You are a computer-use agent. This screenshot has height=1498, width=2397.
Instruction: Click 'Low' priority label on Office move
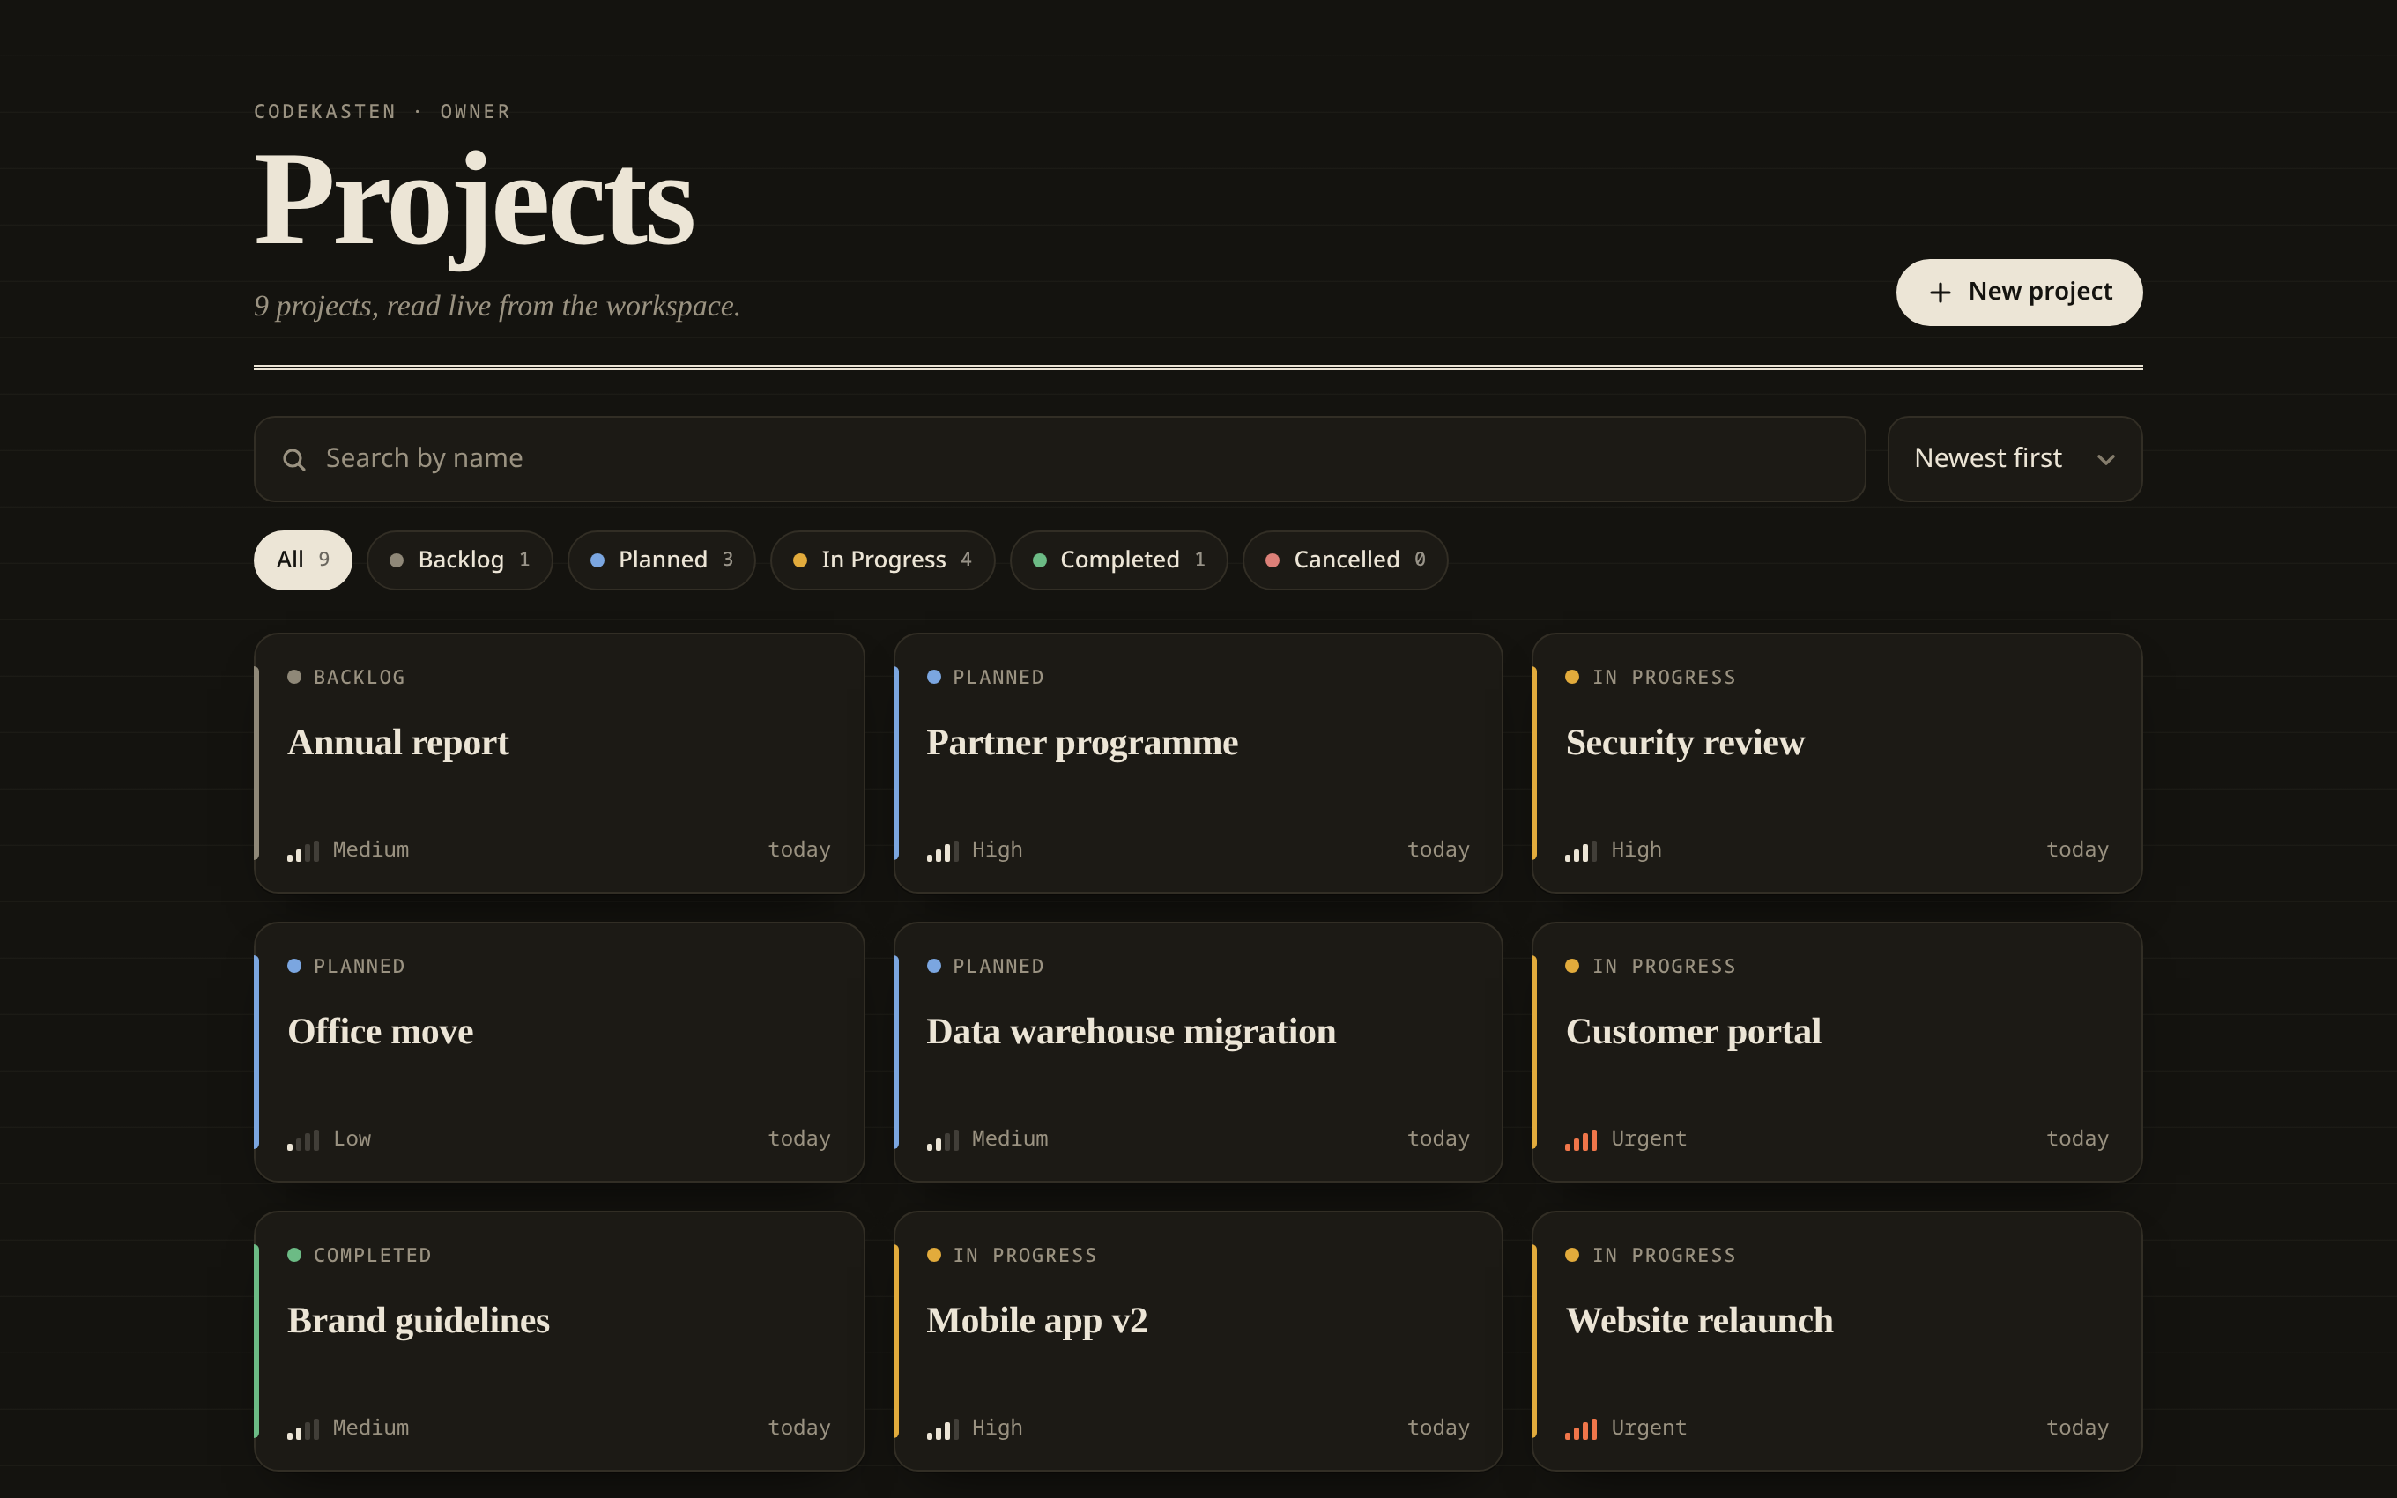352,1138
